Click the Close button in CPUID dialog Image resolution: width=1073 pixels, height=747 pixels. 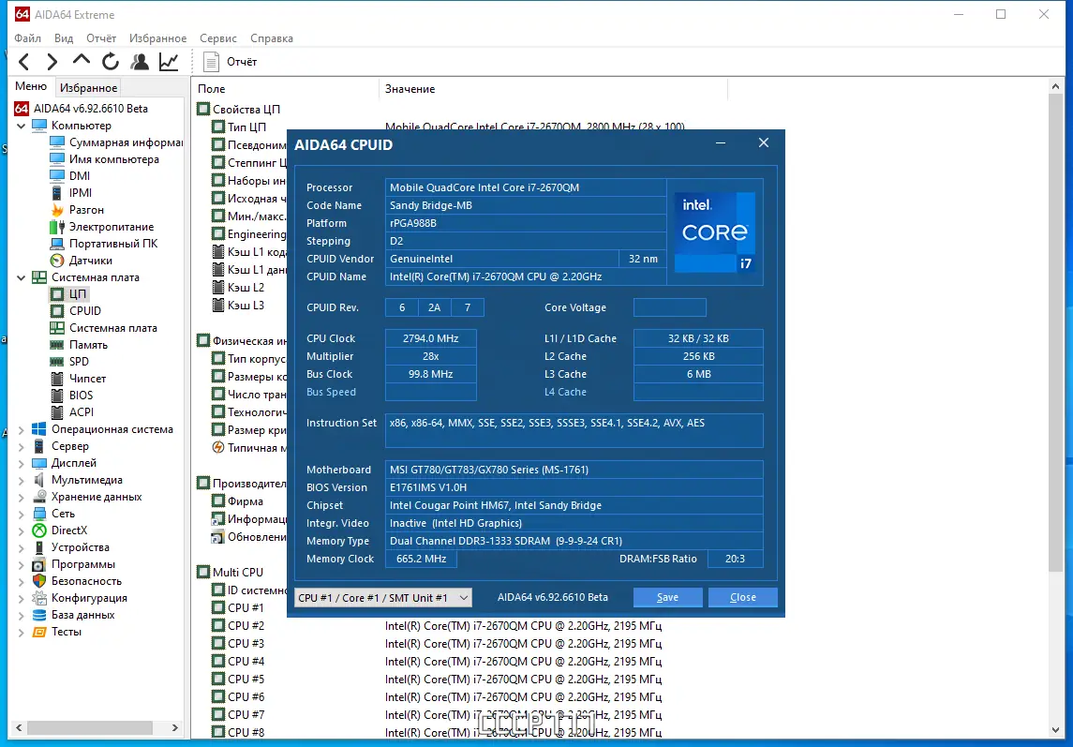pyautogui.click(x=742, y=598)
